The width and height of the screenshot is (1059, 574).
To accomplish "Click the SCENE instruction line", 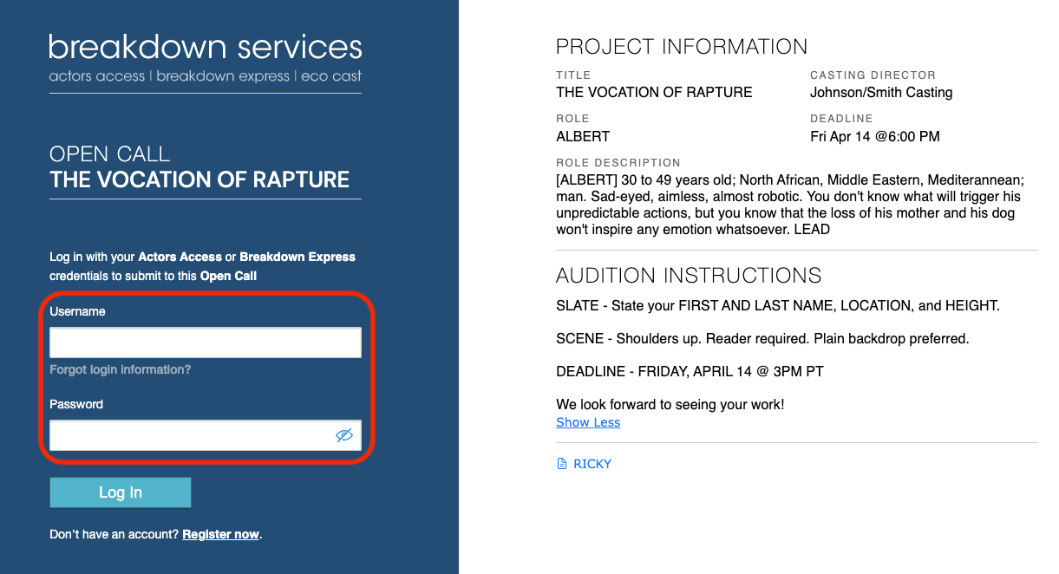I will (x=762, y=339).
